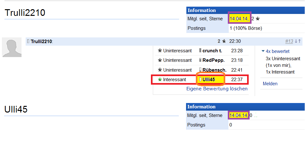The width and height of the screenshot is (305, 142).
Task: Click the status icon before RedPepp.
Action: coord(200,60)
